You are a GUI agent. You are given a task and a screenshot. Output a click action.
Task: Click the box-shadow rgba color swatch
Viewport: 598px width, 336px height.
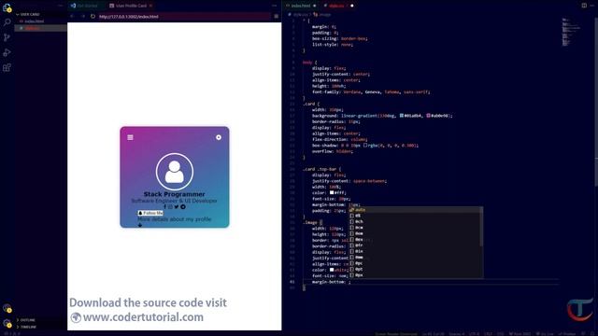365,146
